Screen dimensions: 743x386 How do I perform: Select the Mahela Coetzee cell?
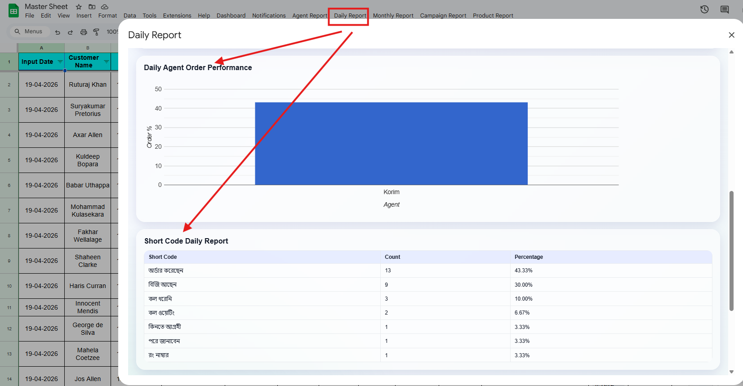[x=88, y=354]
